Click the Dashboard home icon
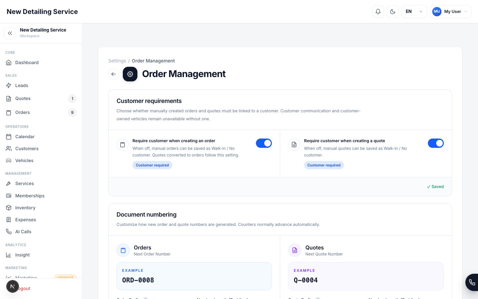The width and height of the screenshot is (478, 299). click(x=9, y=62)
